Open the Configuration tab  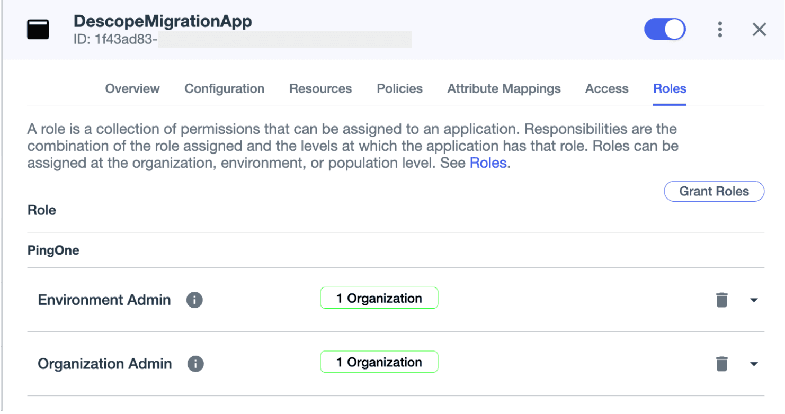click(x=224, y=88)
